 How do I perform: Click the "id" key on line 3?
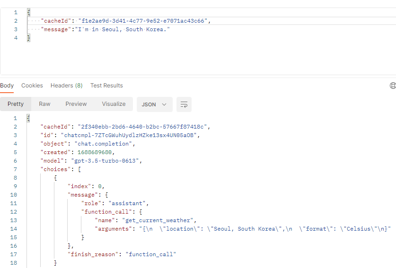47,135
